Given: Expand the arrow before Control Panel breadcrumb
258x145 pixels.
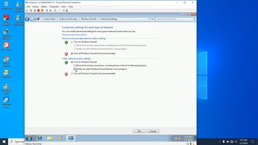Looking at the screenshot, I should click(x=41, y=19).
